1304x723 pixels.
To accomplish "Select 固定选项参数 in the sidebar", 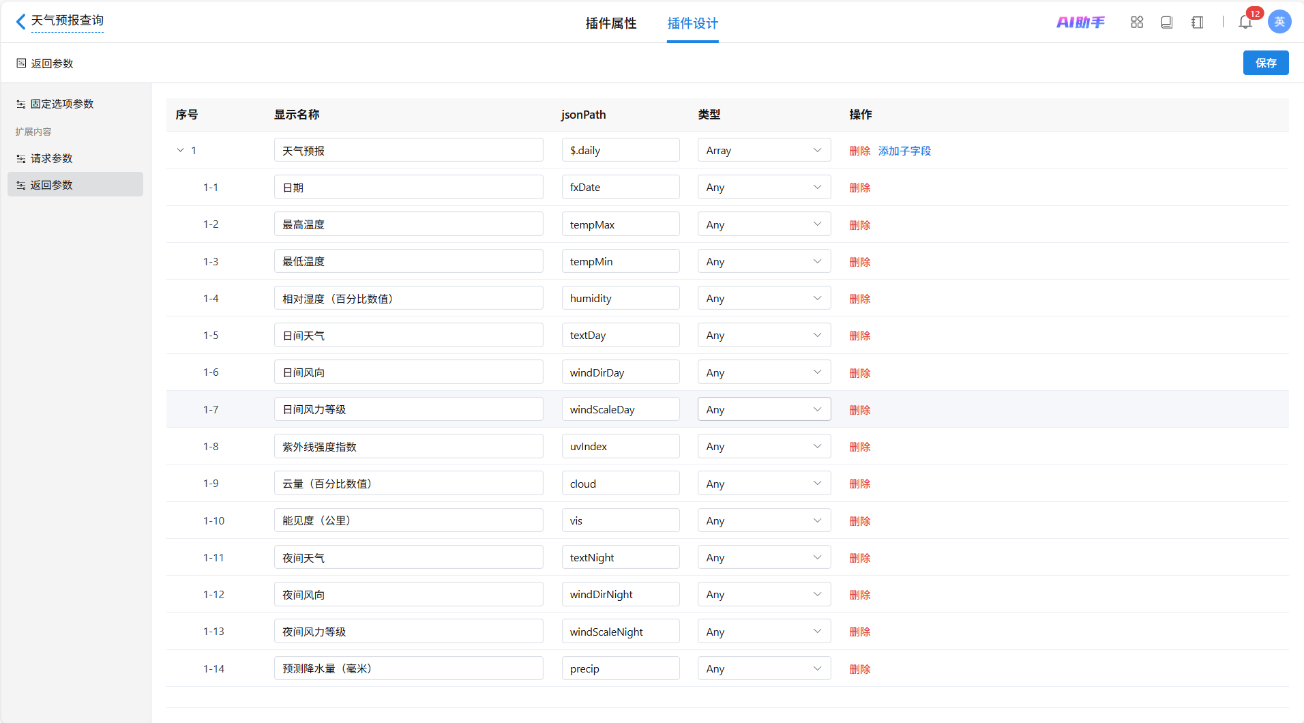I will coord(62,104).
